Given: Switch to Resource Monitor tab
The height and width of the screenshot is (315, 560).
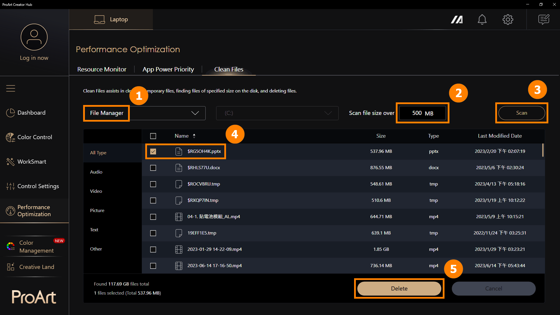Looking at the screenshot, I should coord(102,69).
